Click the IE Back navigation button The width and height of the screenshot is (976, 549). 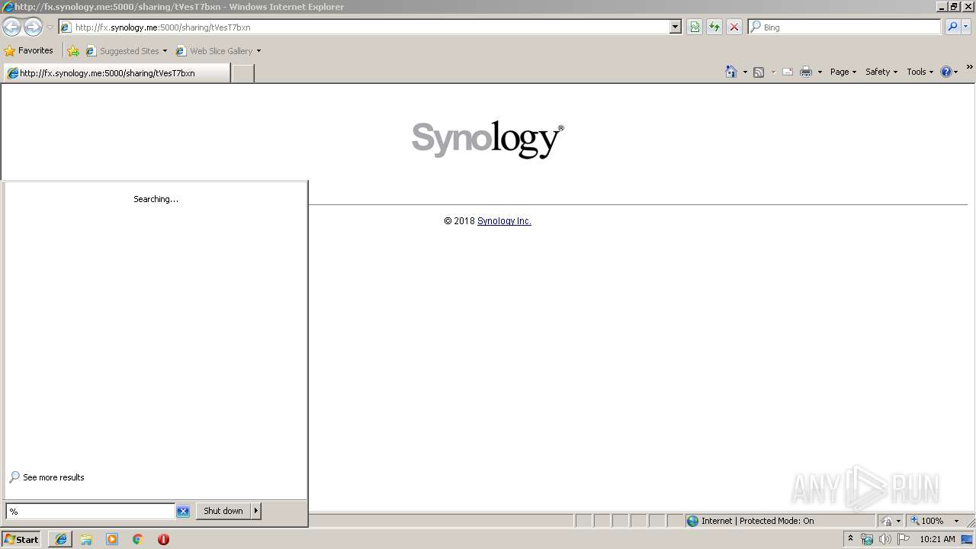point(11,27)
